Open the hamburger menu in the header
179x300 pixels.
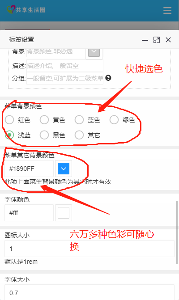pyautogui.click(x=167, y=11)
